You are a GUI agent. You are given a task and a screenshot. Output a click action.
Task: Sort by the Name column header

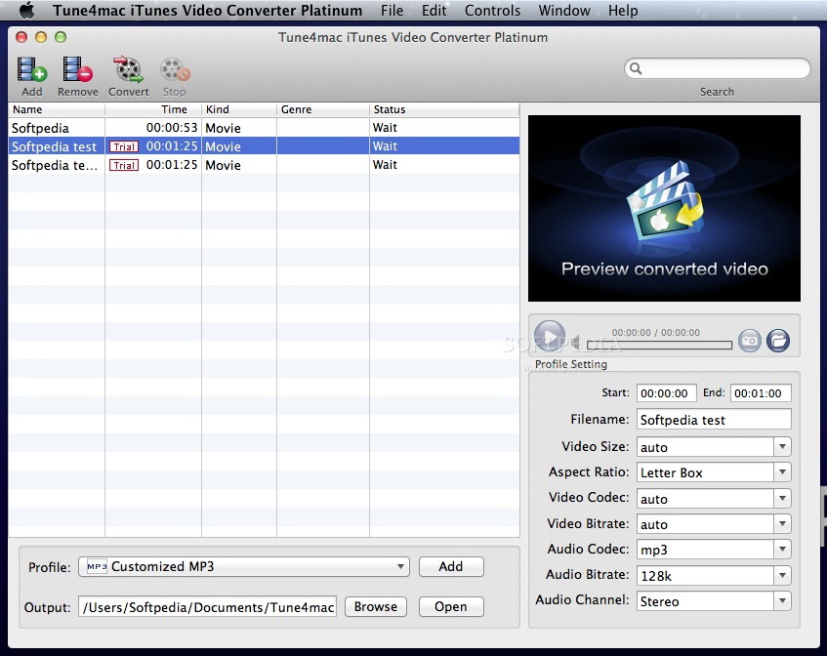tap(57, 109)
